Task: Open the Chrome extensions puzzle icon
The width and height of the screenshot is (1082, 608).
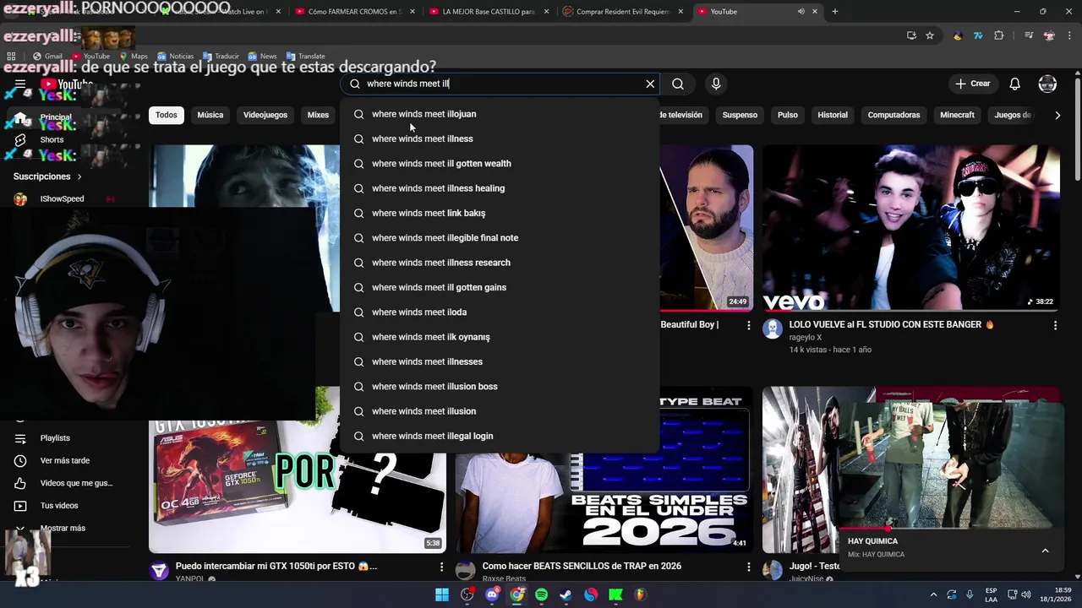Action: pyautogui.click(x=999, y=35)
